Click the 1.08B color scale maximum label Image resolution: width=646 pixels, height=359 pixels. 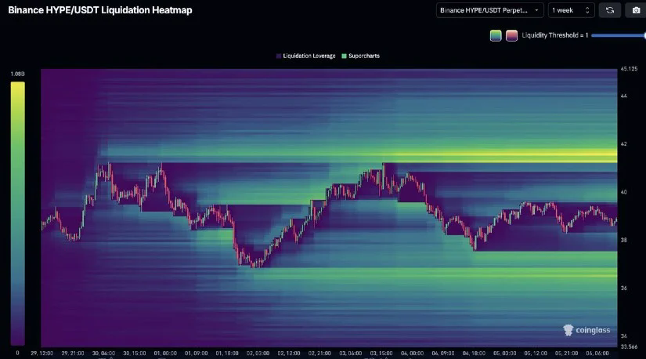[17, 74]
